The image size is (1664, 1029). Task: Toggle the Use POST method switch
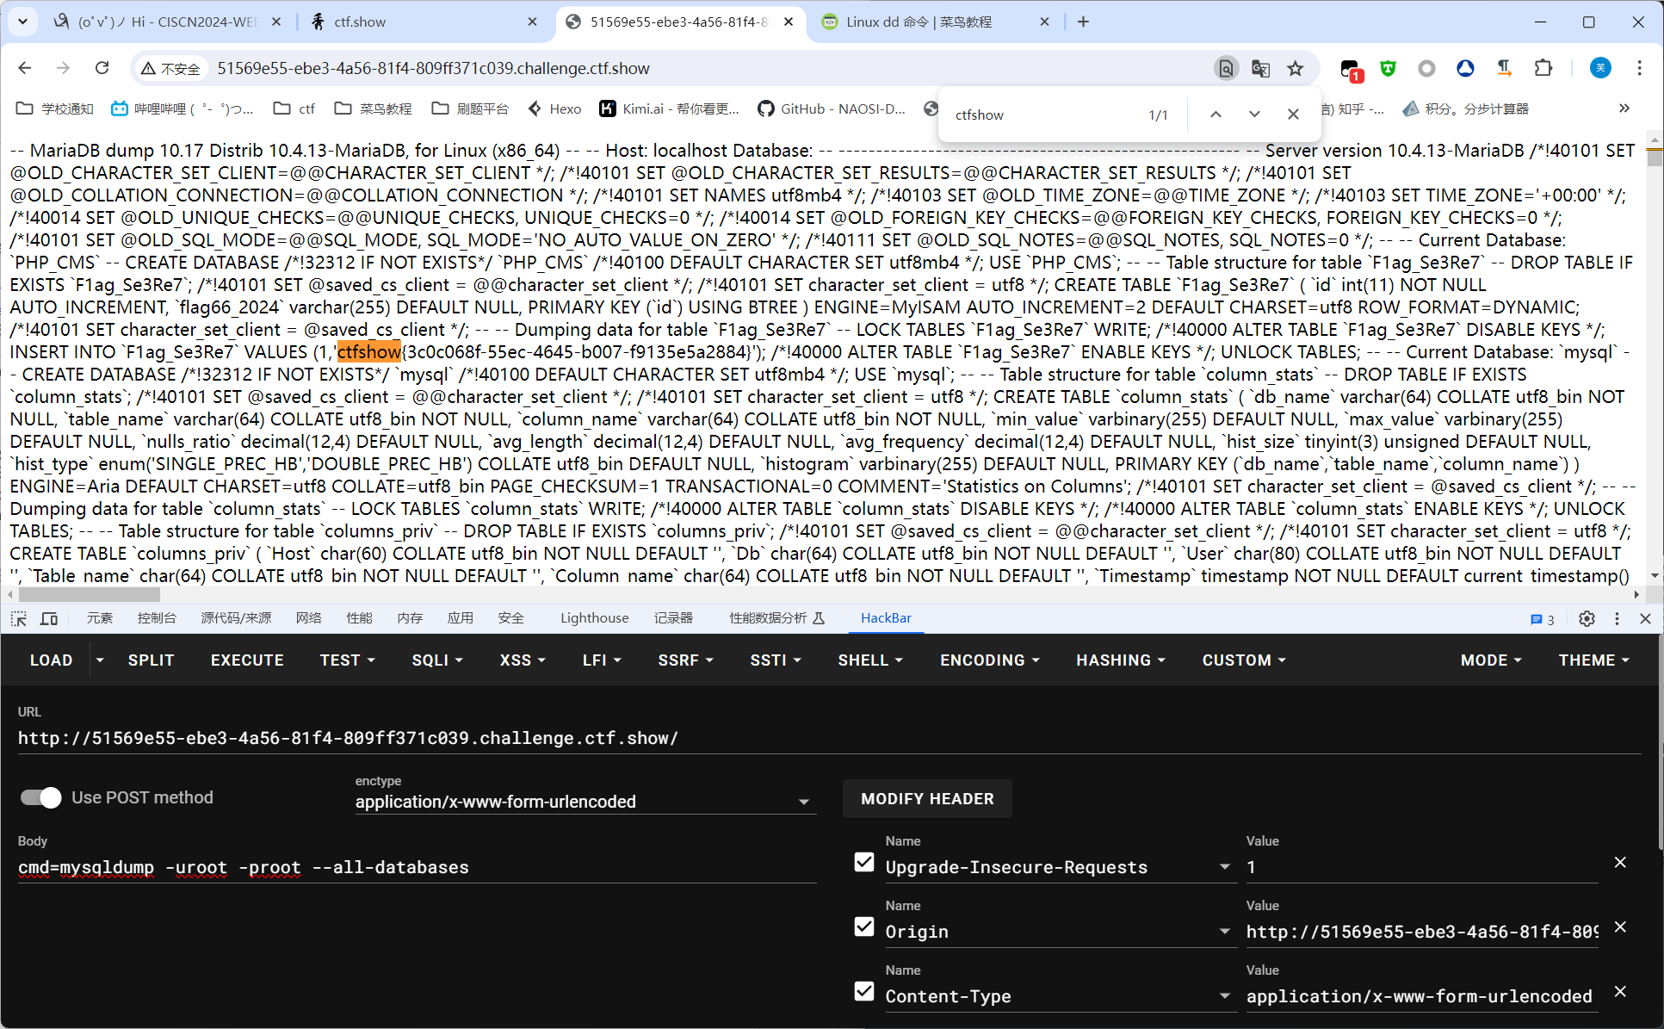pyautogui.click(x=41, y=797)
